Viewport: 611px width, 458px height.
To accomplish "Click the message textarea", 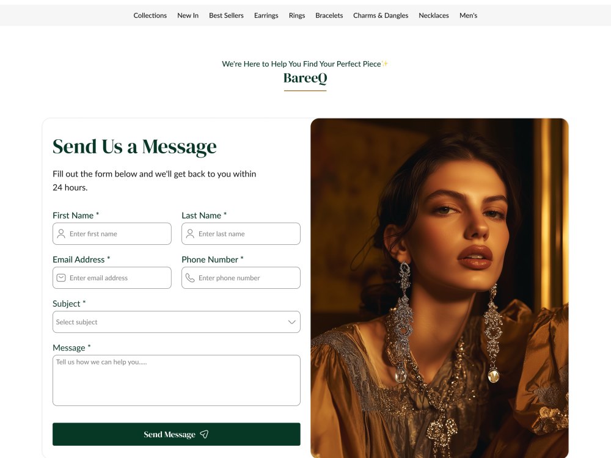I will click(177, 380).
